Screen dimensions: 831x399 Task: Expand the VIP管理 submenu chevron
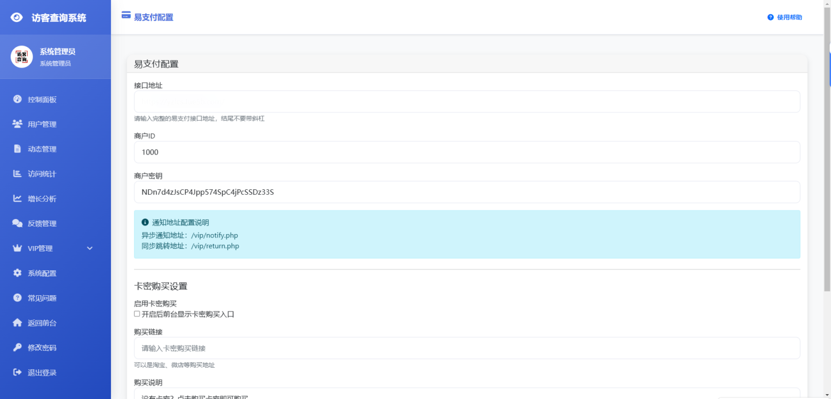click(90, 249)
